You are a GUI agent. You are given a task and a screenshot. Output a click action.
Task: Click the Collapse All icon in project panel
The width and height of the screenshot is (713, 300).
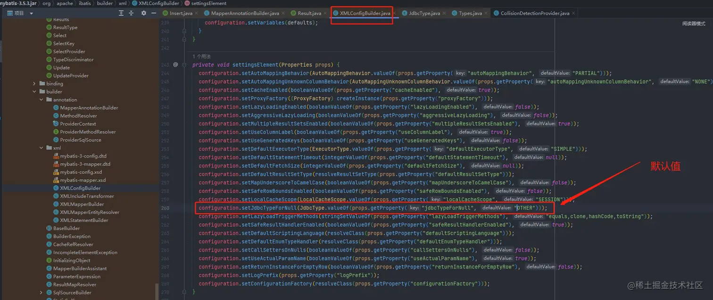tap(132, 13)
